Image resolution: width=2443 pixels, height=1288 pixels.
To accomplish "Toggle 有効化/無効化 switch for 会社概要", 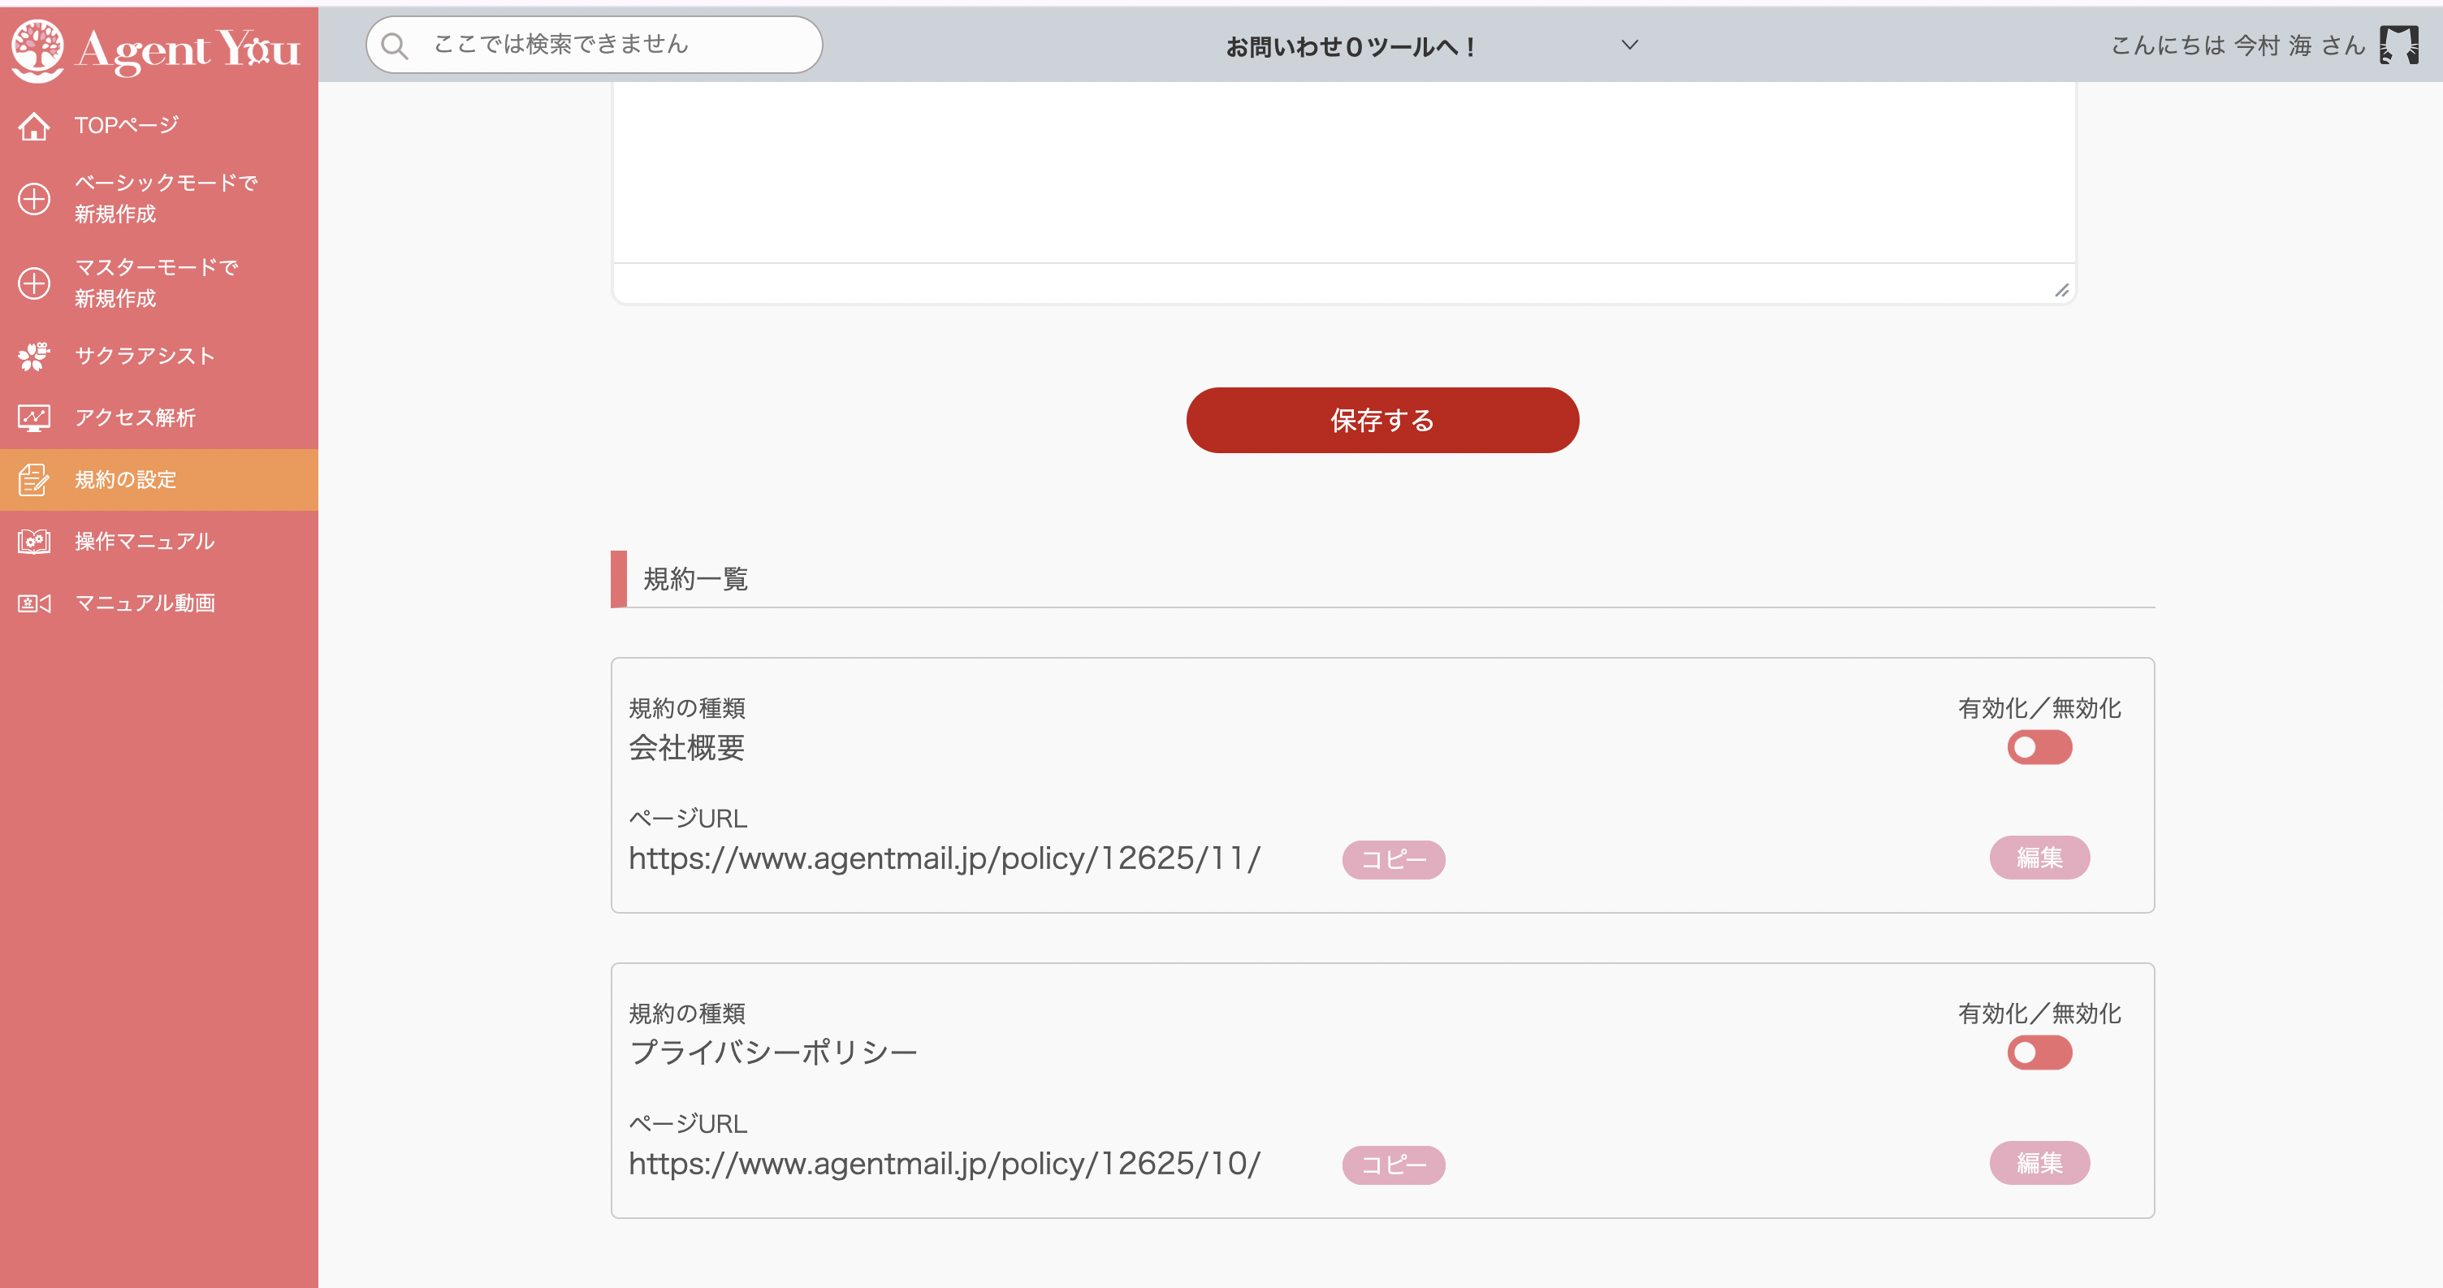I will pos(2039,747).
